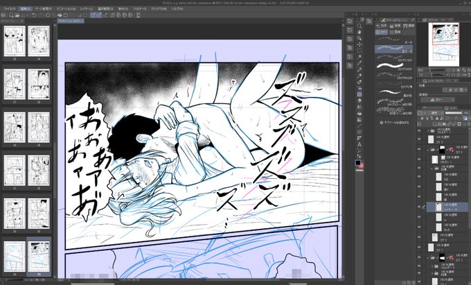This screenshot has height=285, width=471.
Task: Expand the bottom 効果 layer folder
Action: coord(432,273)
